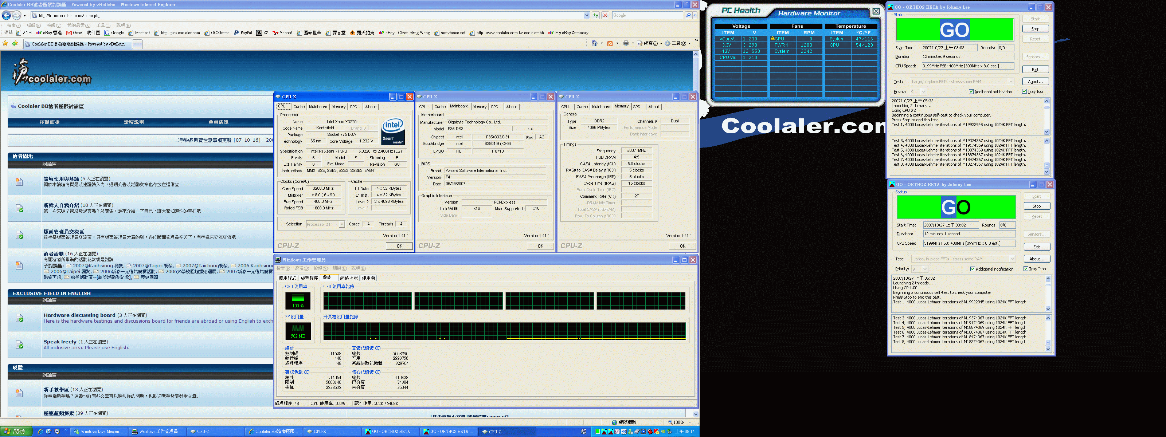Open the search provider dropdown arrow
This screenshot has width=1166, height=437.
coord(695,15)
